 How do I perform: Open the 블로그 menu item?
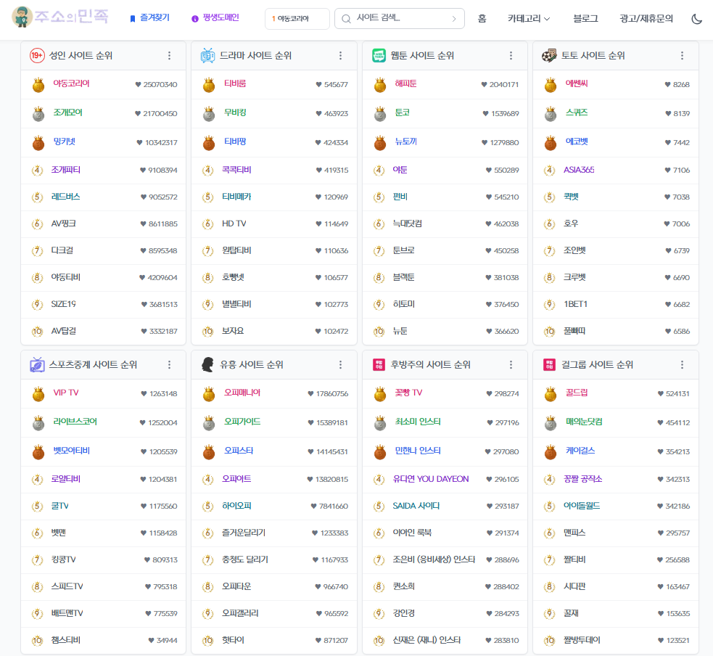(585, 19)
